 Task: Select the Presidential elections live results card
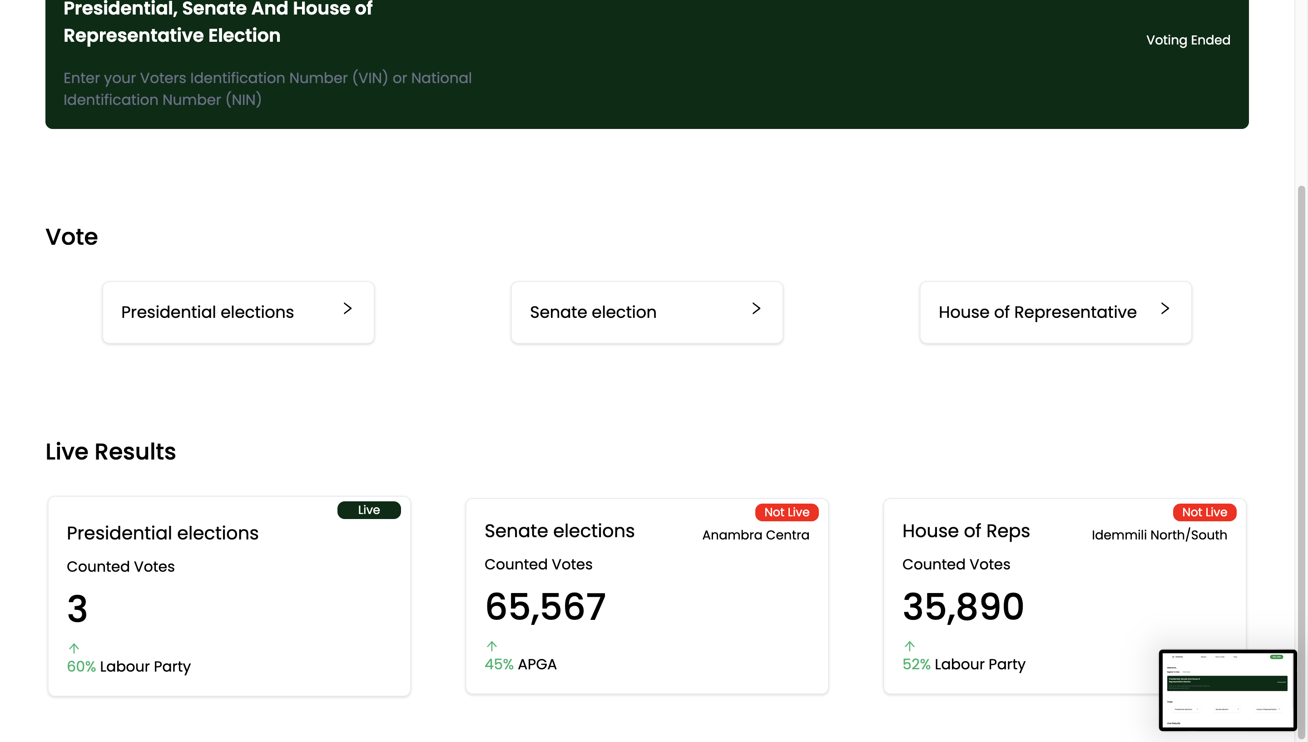[x=229, y=596]
